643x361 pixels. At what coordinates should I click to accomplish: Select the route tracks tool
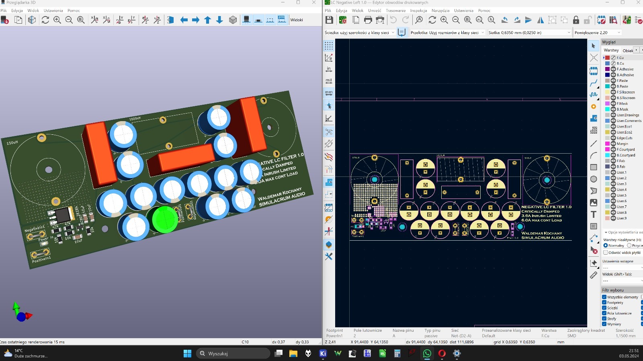594,83
